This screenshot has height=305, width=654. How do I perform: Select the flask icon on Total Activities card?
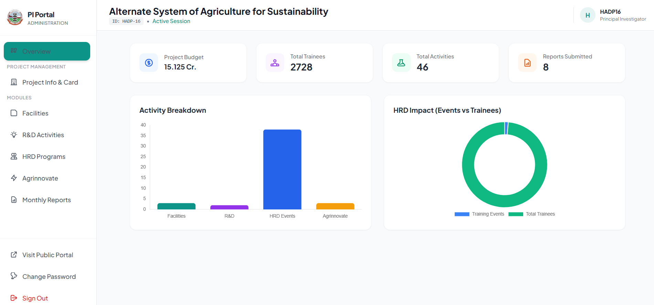click(401, 63)
